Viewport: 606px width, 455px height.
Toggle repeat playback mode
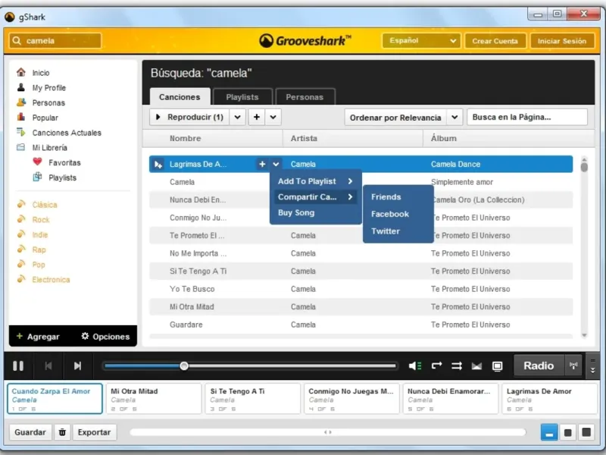pos(437,366)
